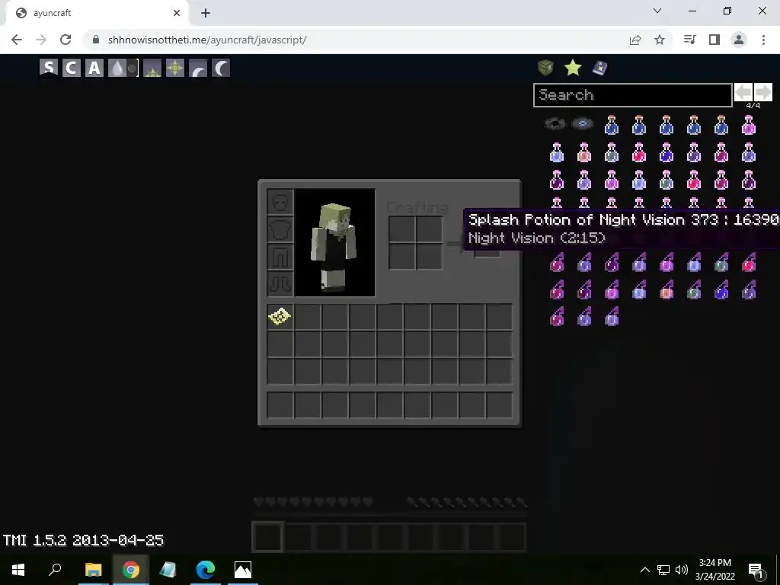780x585 pixels.
Task: Open the TMI favorites tab (star icon)
Action: (x=573, y=68)
